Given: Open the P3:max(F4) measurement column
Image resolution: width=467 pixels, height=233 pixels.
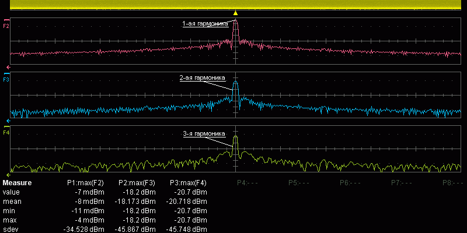Looking at the screenshot, I should point(187,183).
